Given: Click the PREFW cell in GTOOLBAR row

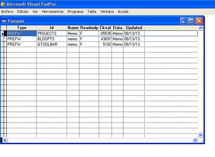Looking at the screenshot, I should click(21, 44).
